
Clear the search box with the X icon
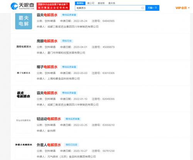142,8
